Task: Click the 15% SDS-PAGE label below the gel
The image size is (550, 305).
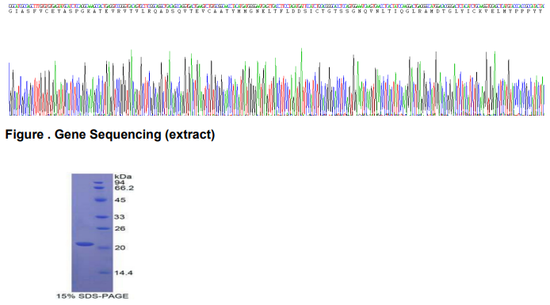Action: point(93,296)
